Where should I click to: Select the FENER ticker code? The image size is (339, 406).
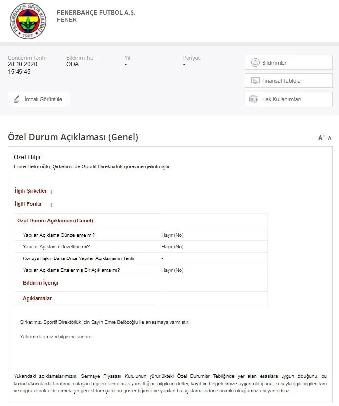click(x=67, y=20)
